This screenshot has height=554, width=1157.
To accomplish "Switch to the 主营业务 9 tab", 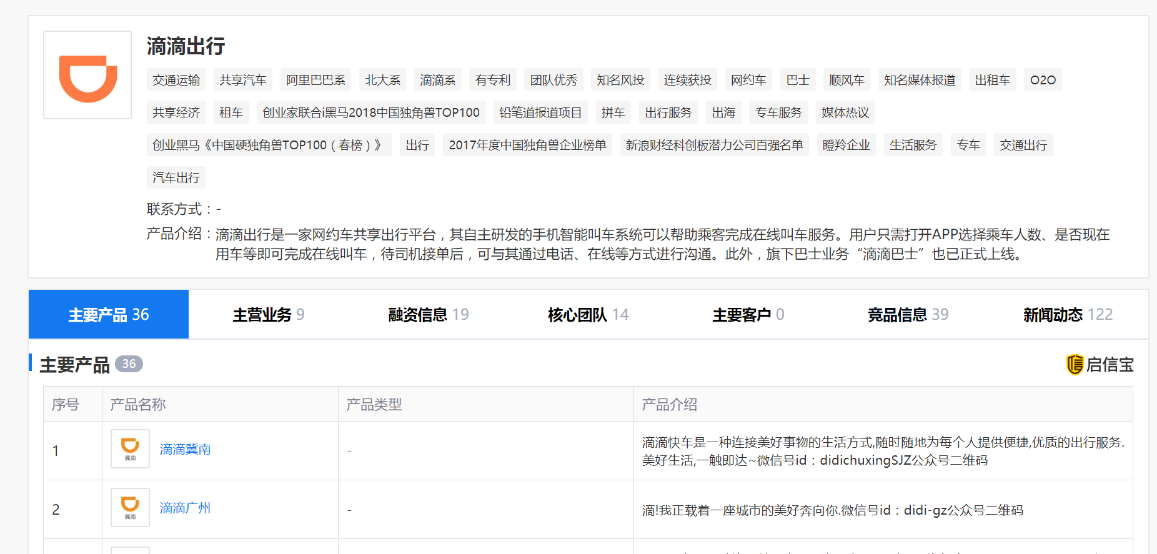I will pyautogui.click(x=269, y=314).
